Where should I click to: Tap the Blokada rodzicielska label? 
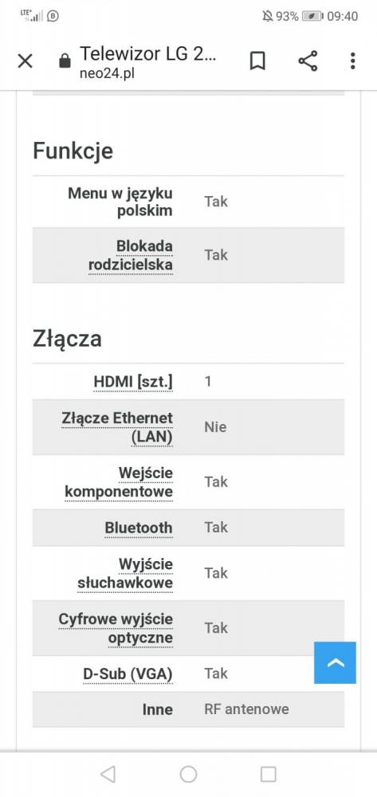coord(131,255)
